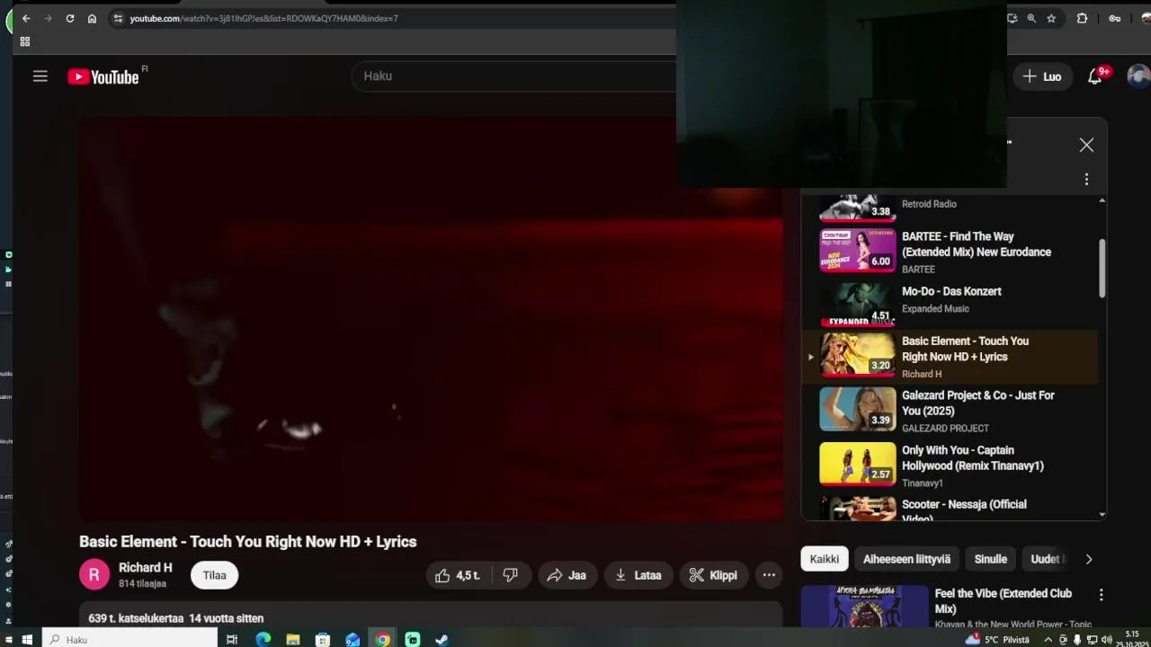Click the video player area
The width and height of the screenshot is (1151, 647).
[431, 319]
